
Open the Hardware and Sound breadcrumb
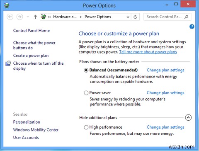pos(65,17)
